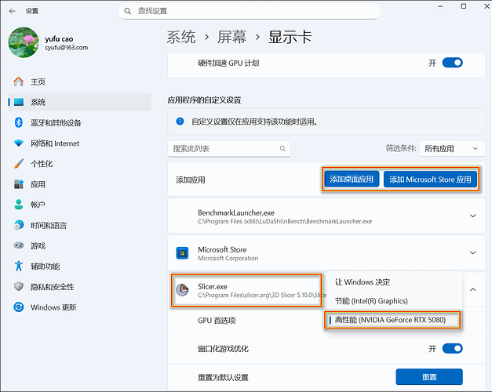Maximize the Settings window

pos(464,6)
